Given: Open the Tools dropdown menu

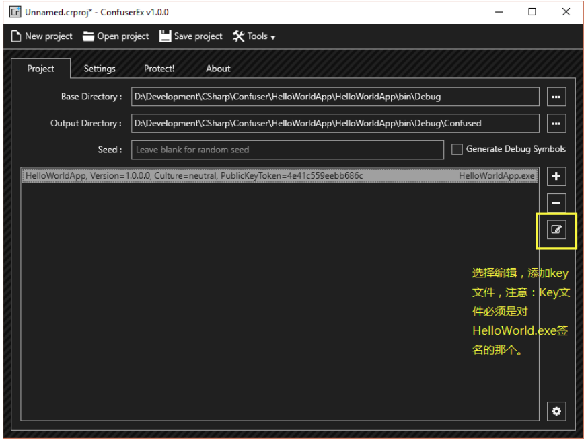Looking at the screenshot, I should click(254, 36).
